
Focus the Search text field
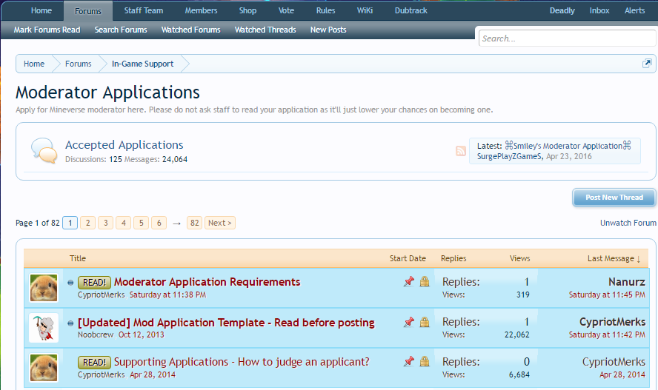[566, 38]
